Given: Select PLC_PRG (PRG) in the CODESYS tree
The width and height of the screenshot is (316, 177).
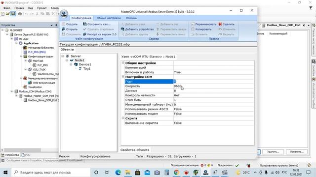Looking at the screenshot, I should point(37,52).
